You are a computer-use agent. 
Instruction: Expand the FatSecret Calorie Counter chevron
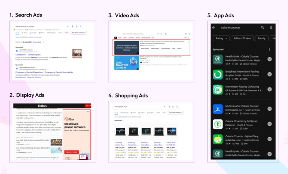pyautogui.click(x=270, y=124)
